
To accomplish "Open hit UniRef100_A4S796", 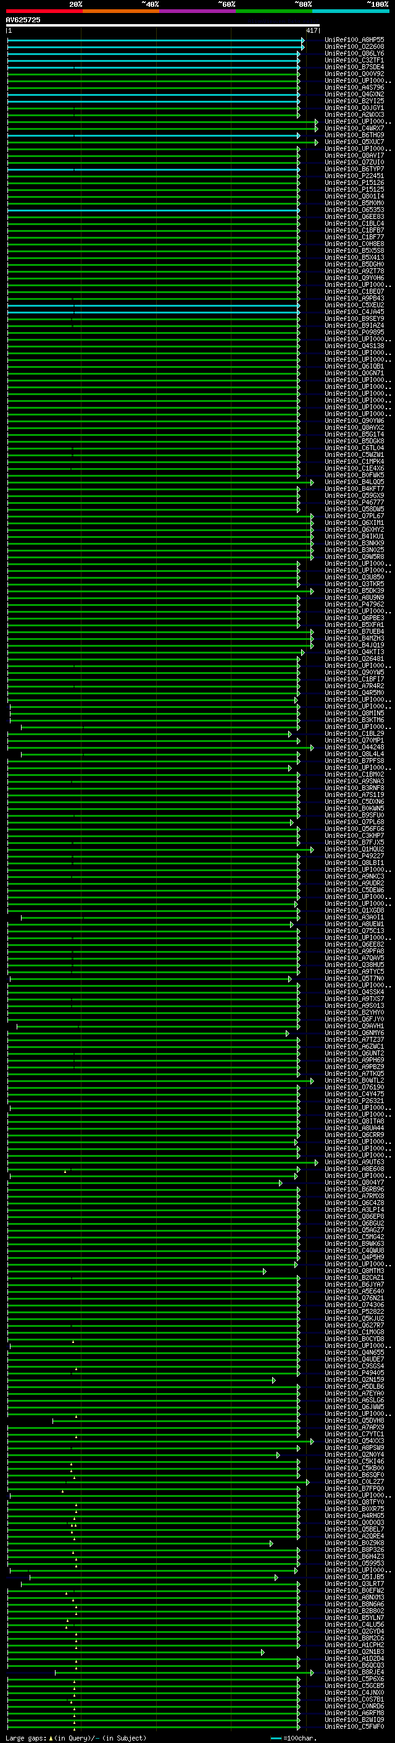I will (x=354, y=88).
